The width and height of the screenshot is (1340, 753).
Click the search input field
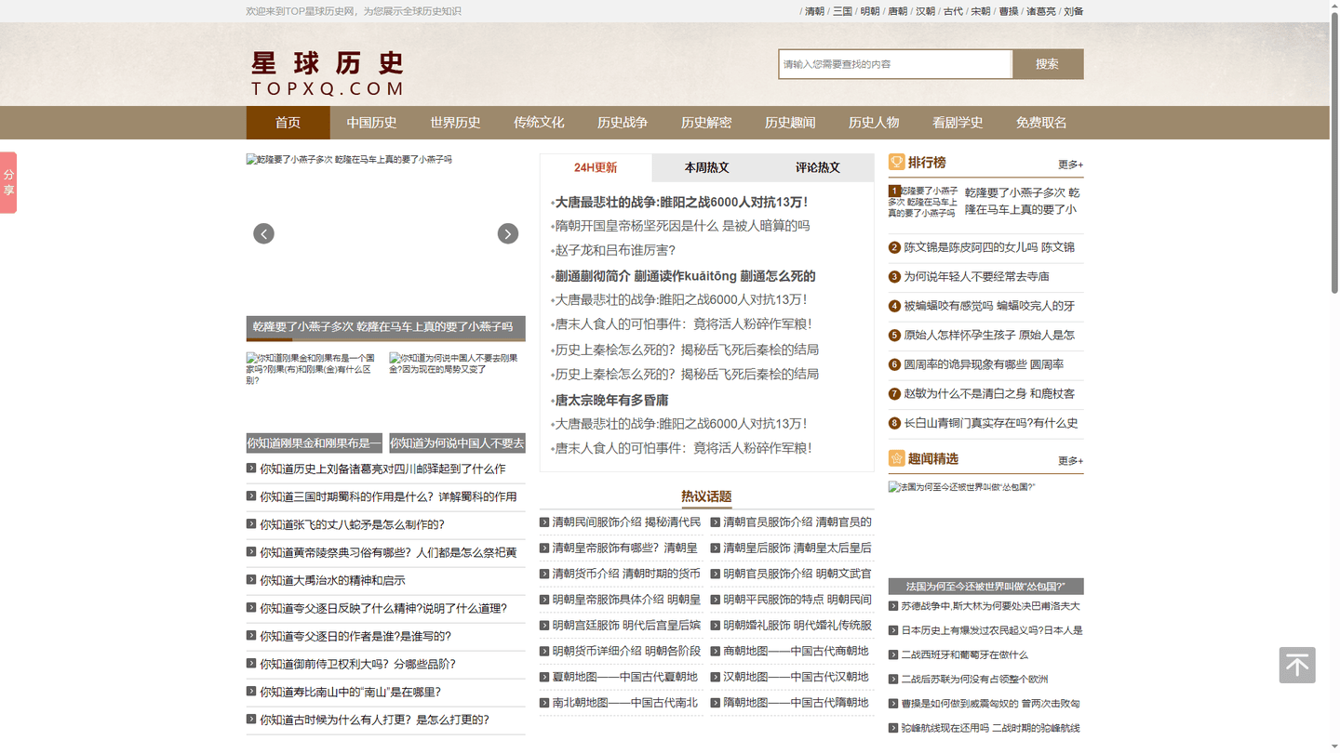click(x=895, y=64)
